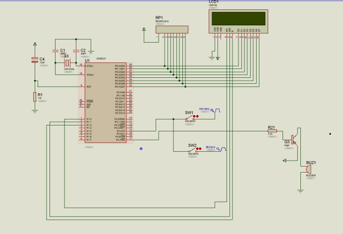This screenshot has height=234, width=343.
Task: Click the wire junction dot left of SW1
Action: click(x=173, y=119)
